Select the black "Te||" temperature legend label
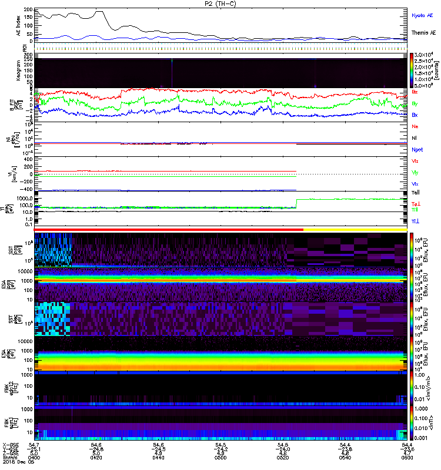441x470 pixels. coord(416,193)
